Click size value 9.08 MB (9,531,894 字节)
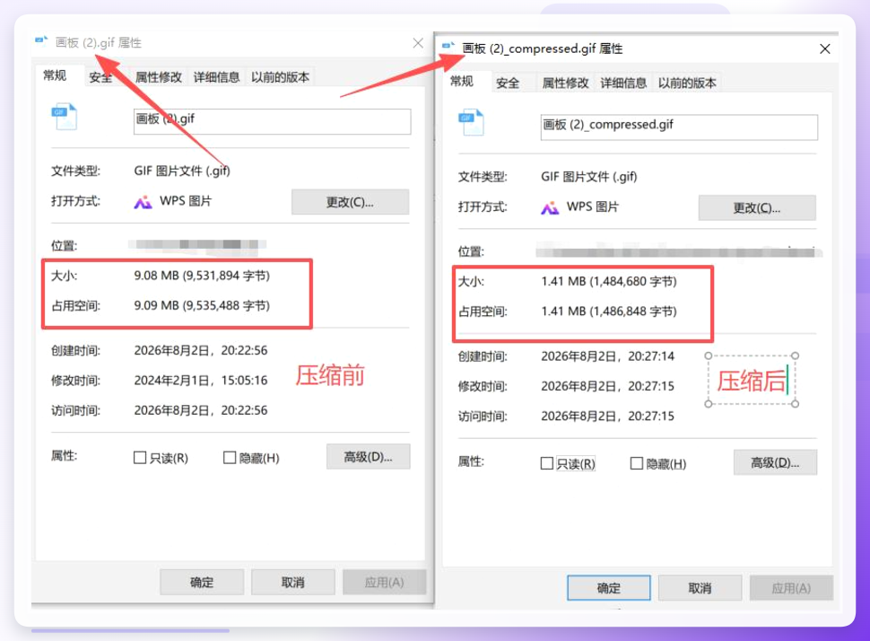870x641 pixels. pyautogui.click(x=202, y=276)
